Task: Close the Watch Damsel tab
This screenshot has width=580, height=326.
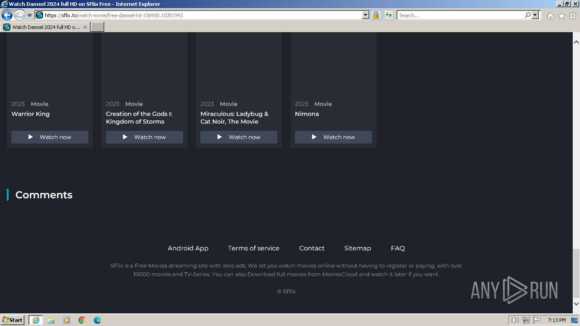Action: (85, 27)
